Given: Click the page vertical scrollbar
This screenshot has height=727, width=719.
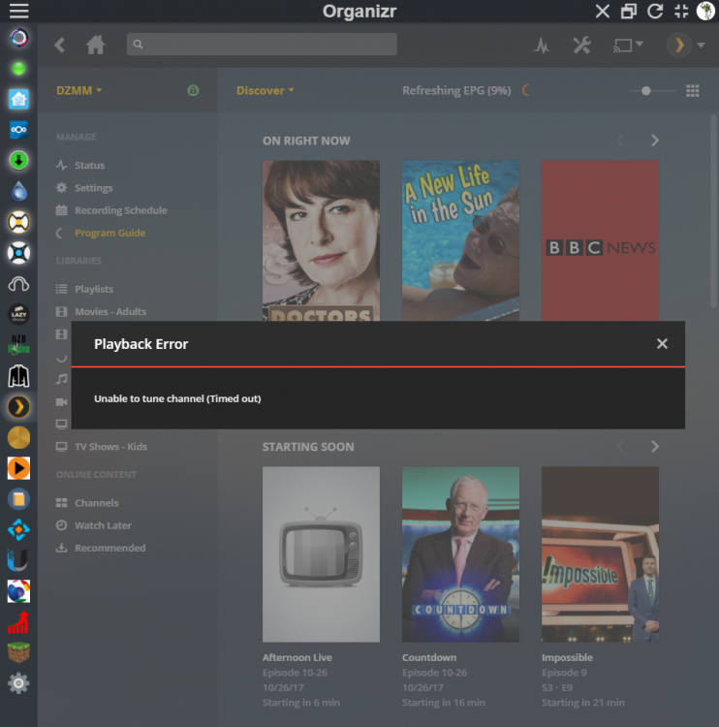Looking at the screenshot, I should (713, 211).
